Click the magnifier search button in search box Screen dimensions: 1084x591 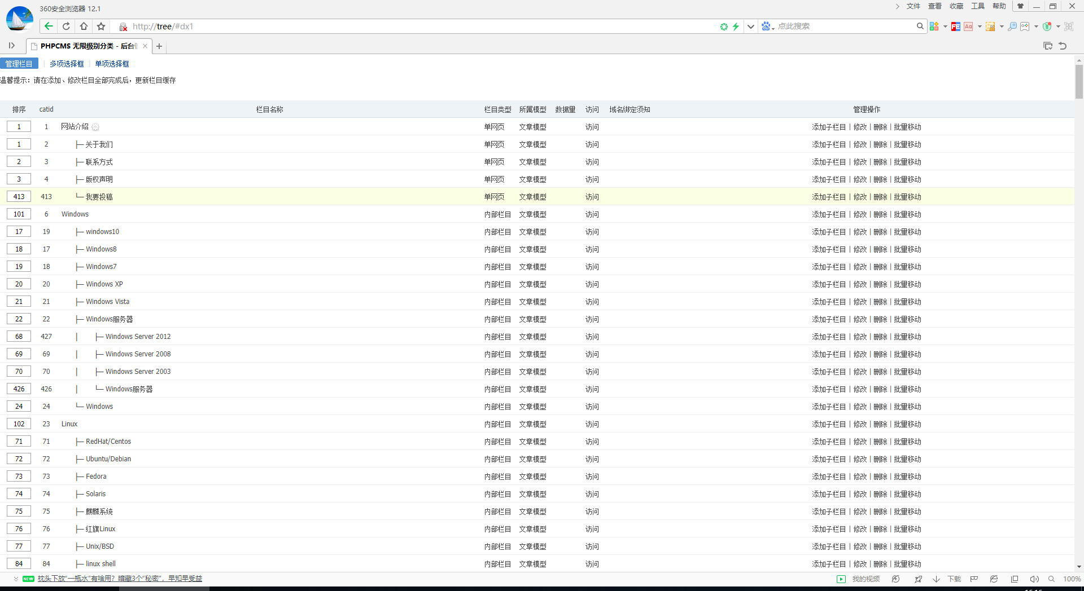point(920,26)
